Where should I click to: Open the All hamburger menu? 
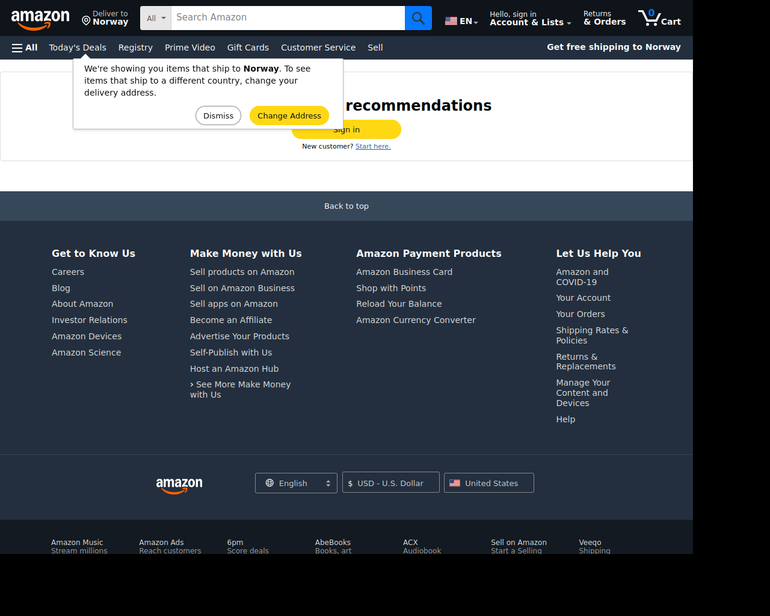pyautogui.click(x=25, y=48)
